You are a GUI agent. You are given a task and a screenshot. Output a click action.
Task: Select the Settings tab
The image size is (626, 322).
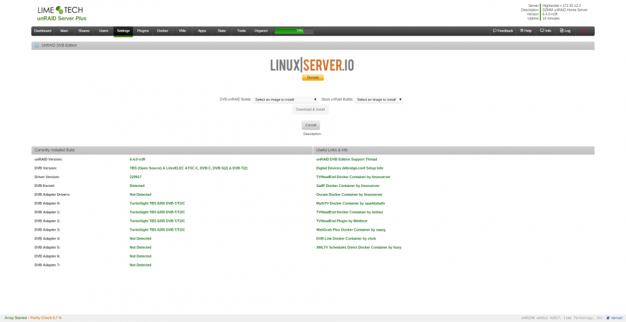pos(123,31)
